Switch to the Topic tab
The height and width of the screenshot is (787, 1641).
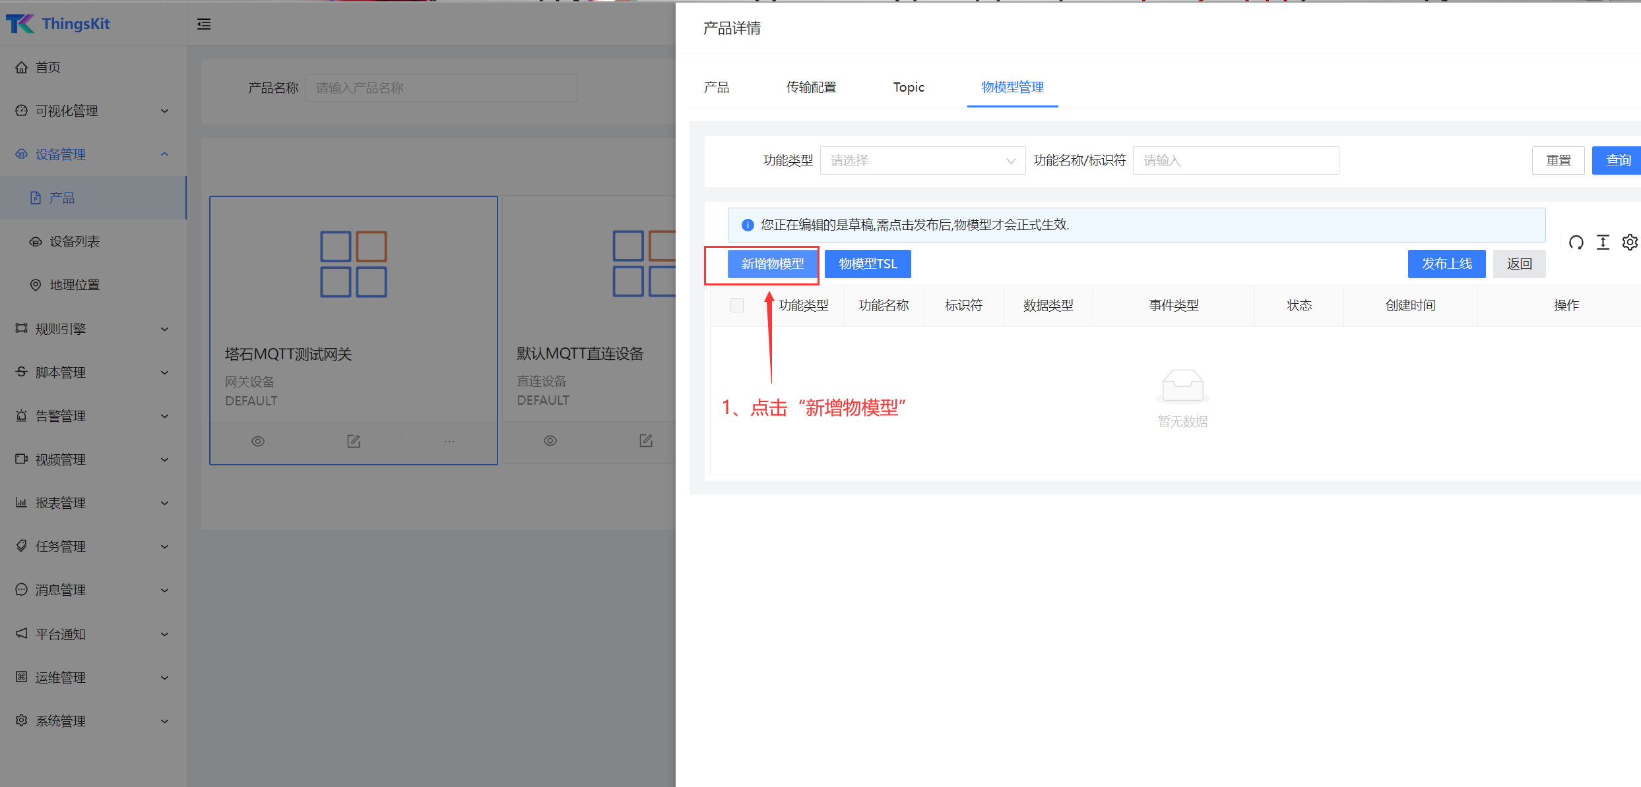[908, 87]
